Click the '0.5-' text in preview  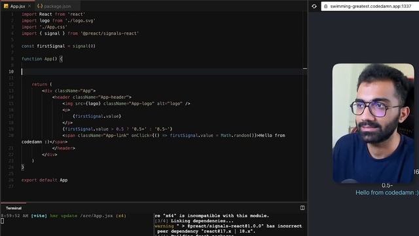pos(387,186)
